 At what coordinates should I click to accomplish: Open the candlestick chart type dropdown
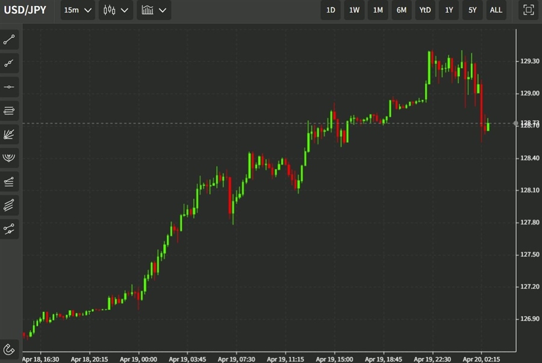[x=116, y=10]
